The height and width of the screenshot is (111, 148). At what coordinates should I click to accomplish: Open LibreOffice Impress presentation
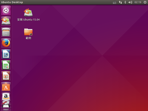6,76
